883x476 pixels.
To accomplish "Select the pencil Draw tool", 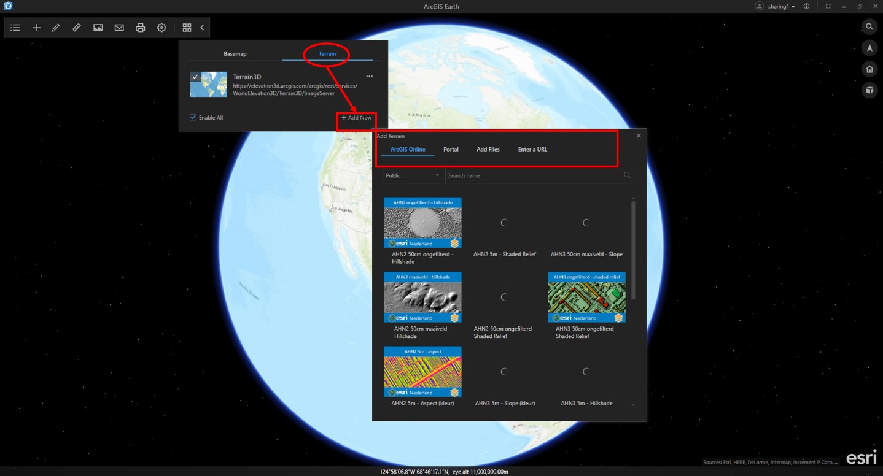I will tap(56, 28).
